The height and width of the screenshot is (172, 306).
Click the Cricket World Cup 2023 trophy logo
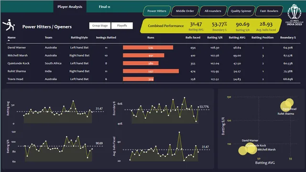(x=295, y=15)
